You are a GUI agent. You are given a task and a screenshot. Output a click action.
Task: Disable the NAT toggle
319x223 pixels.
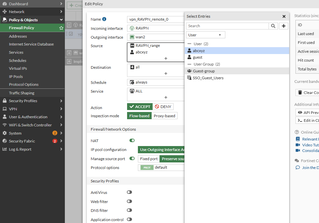pos(132,140)
